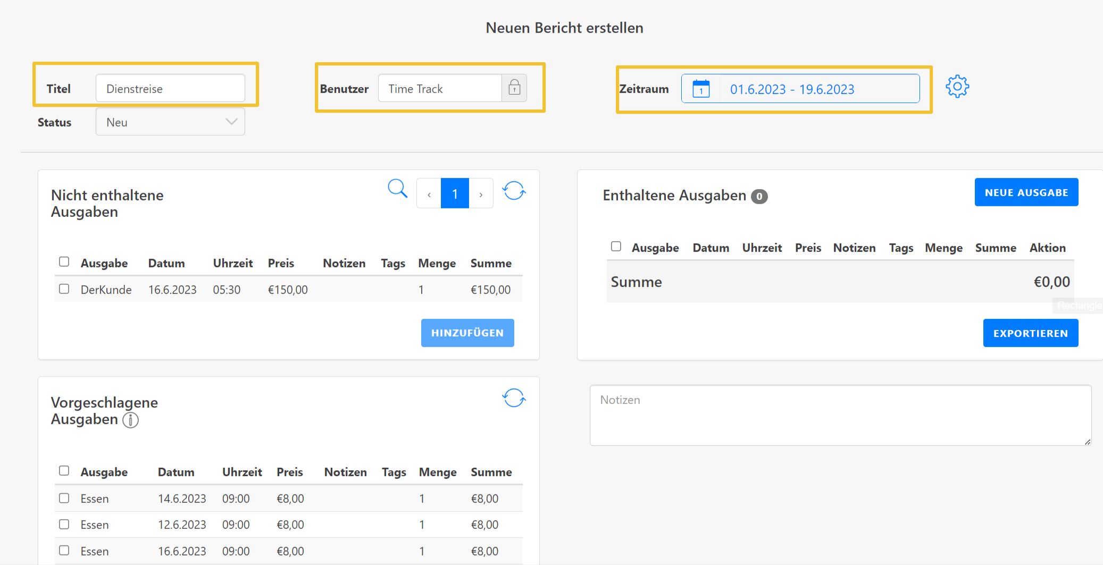Click the lock icon beside Benutzer

pos(514,88)
